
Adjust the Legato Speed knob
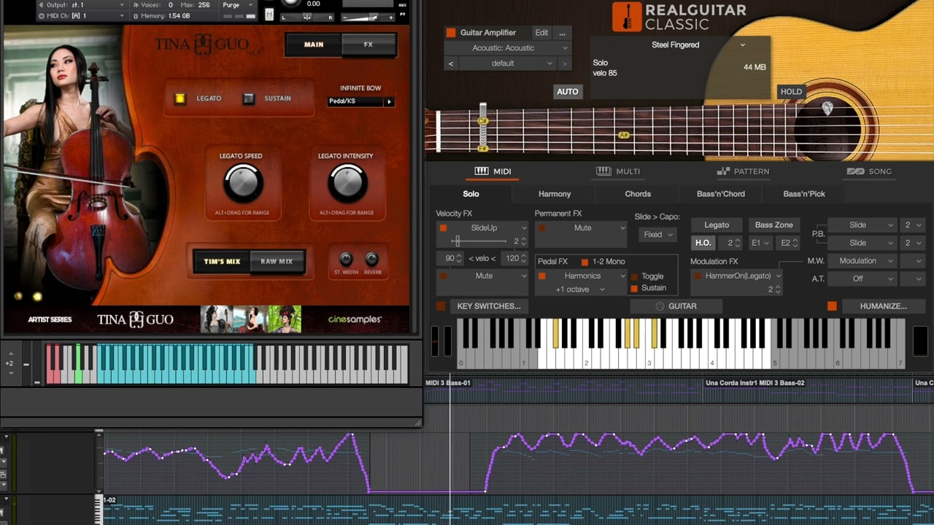point(242,183)
